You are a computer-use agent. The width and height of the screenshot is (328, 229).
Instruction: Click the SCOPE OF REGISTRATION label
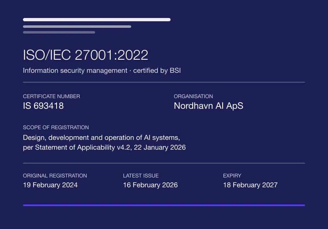tap(56, 128)
